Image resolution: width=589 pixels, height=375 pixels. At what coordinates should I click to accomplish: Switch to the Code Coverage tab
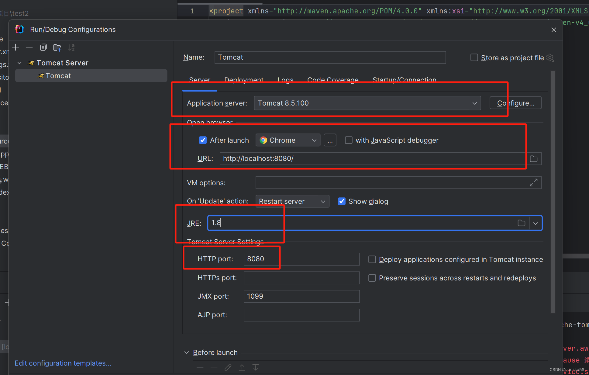pyautogui.click(x=333, y=80)
